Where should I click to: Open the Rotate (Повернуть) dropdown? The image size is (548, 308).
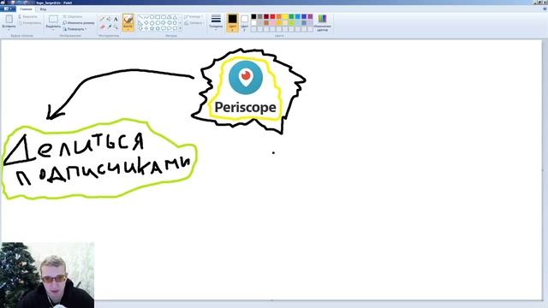[74, 29]
